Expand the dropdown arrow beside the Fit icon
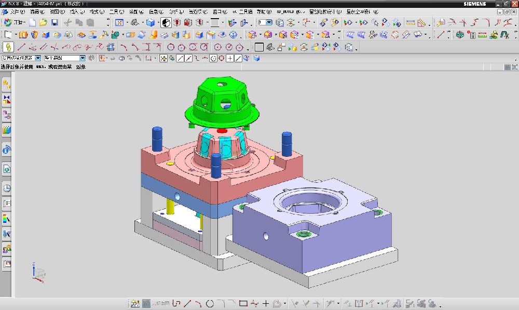This screenshot has width=519, height=310. click(127, 22)
